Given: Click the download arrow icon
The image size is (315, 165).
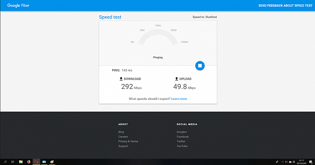Looking at the screenshot, I should point(121,79).
